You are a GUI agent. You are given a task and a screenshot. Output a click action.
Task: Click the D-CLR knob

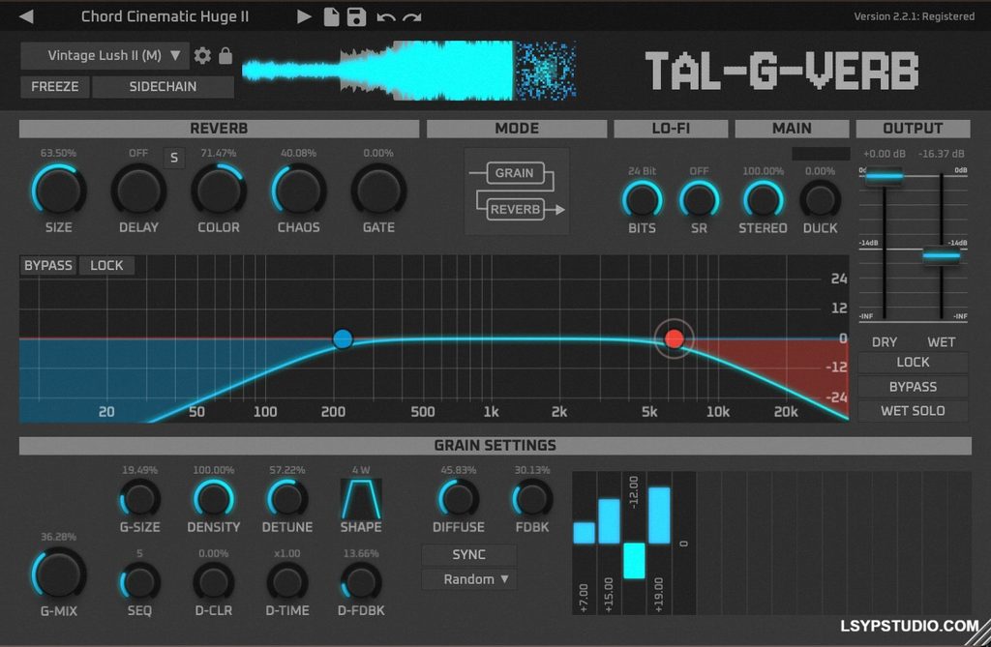coord(214,582)
